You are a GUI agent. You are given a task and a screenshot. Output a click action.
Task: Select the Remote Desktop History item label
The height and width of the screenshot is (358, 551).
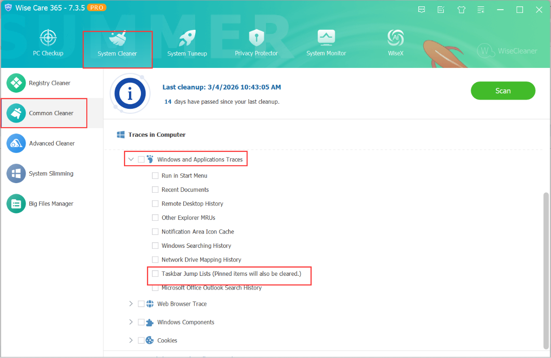[192, 204]
